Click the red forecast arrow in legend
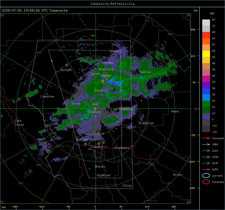225x210 pixels. tap(206, 138)
